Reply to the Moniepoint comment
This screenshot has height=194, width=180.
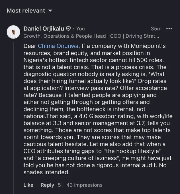click(x=47, y=185)
